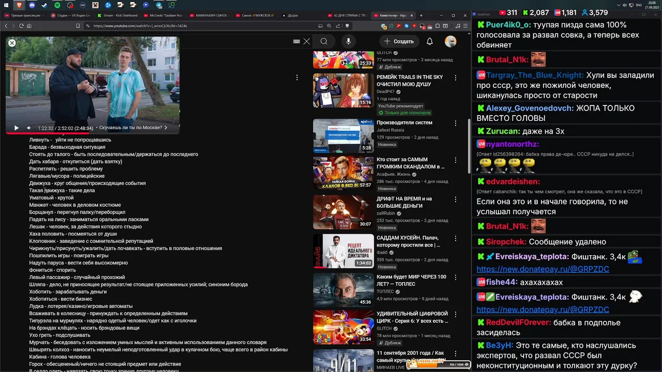The height and width of the screenshot is (372, 662).
Task: Open options for "Кто стоит за САМЫМ ГРОМКИМ СКАНДАЛОМ" video
Action: click(456, 160)
